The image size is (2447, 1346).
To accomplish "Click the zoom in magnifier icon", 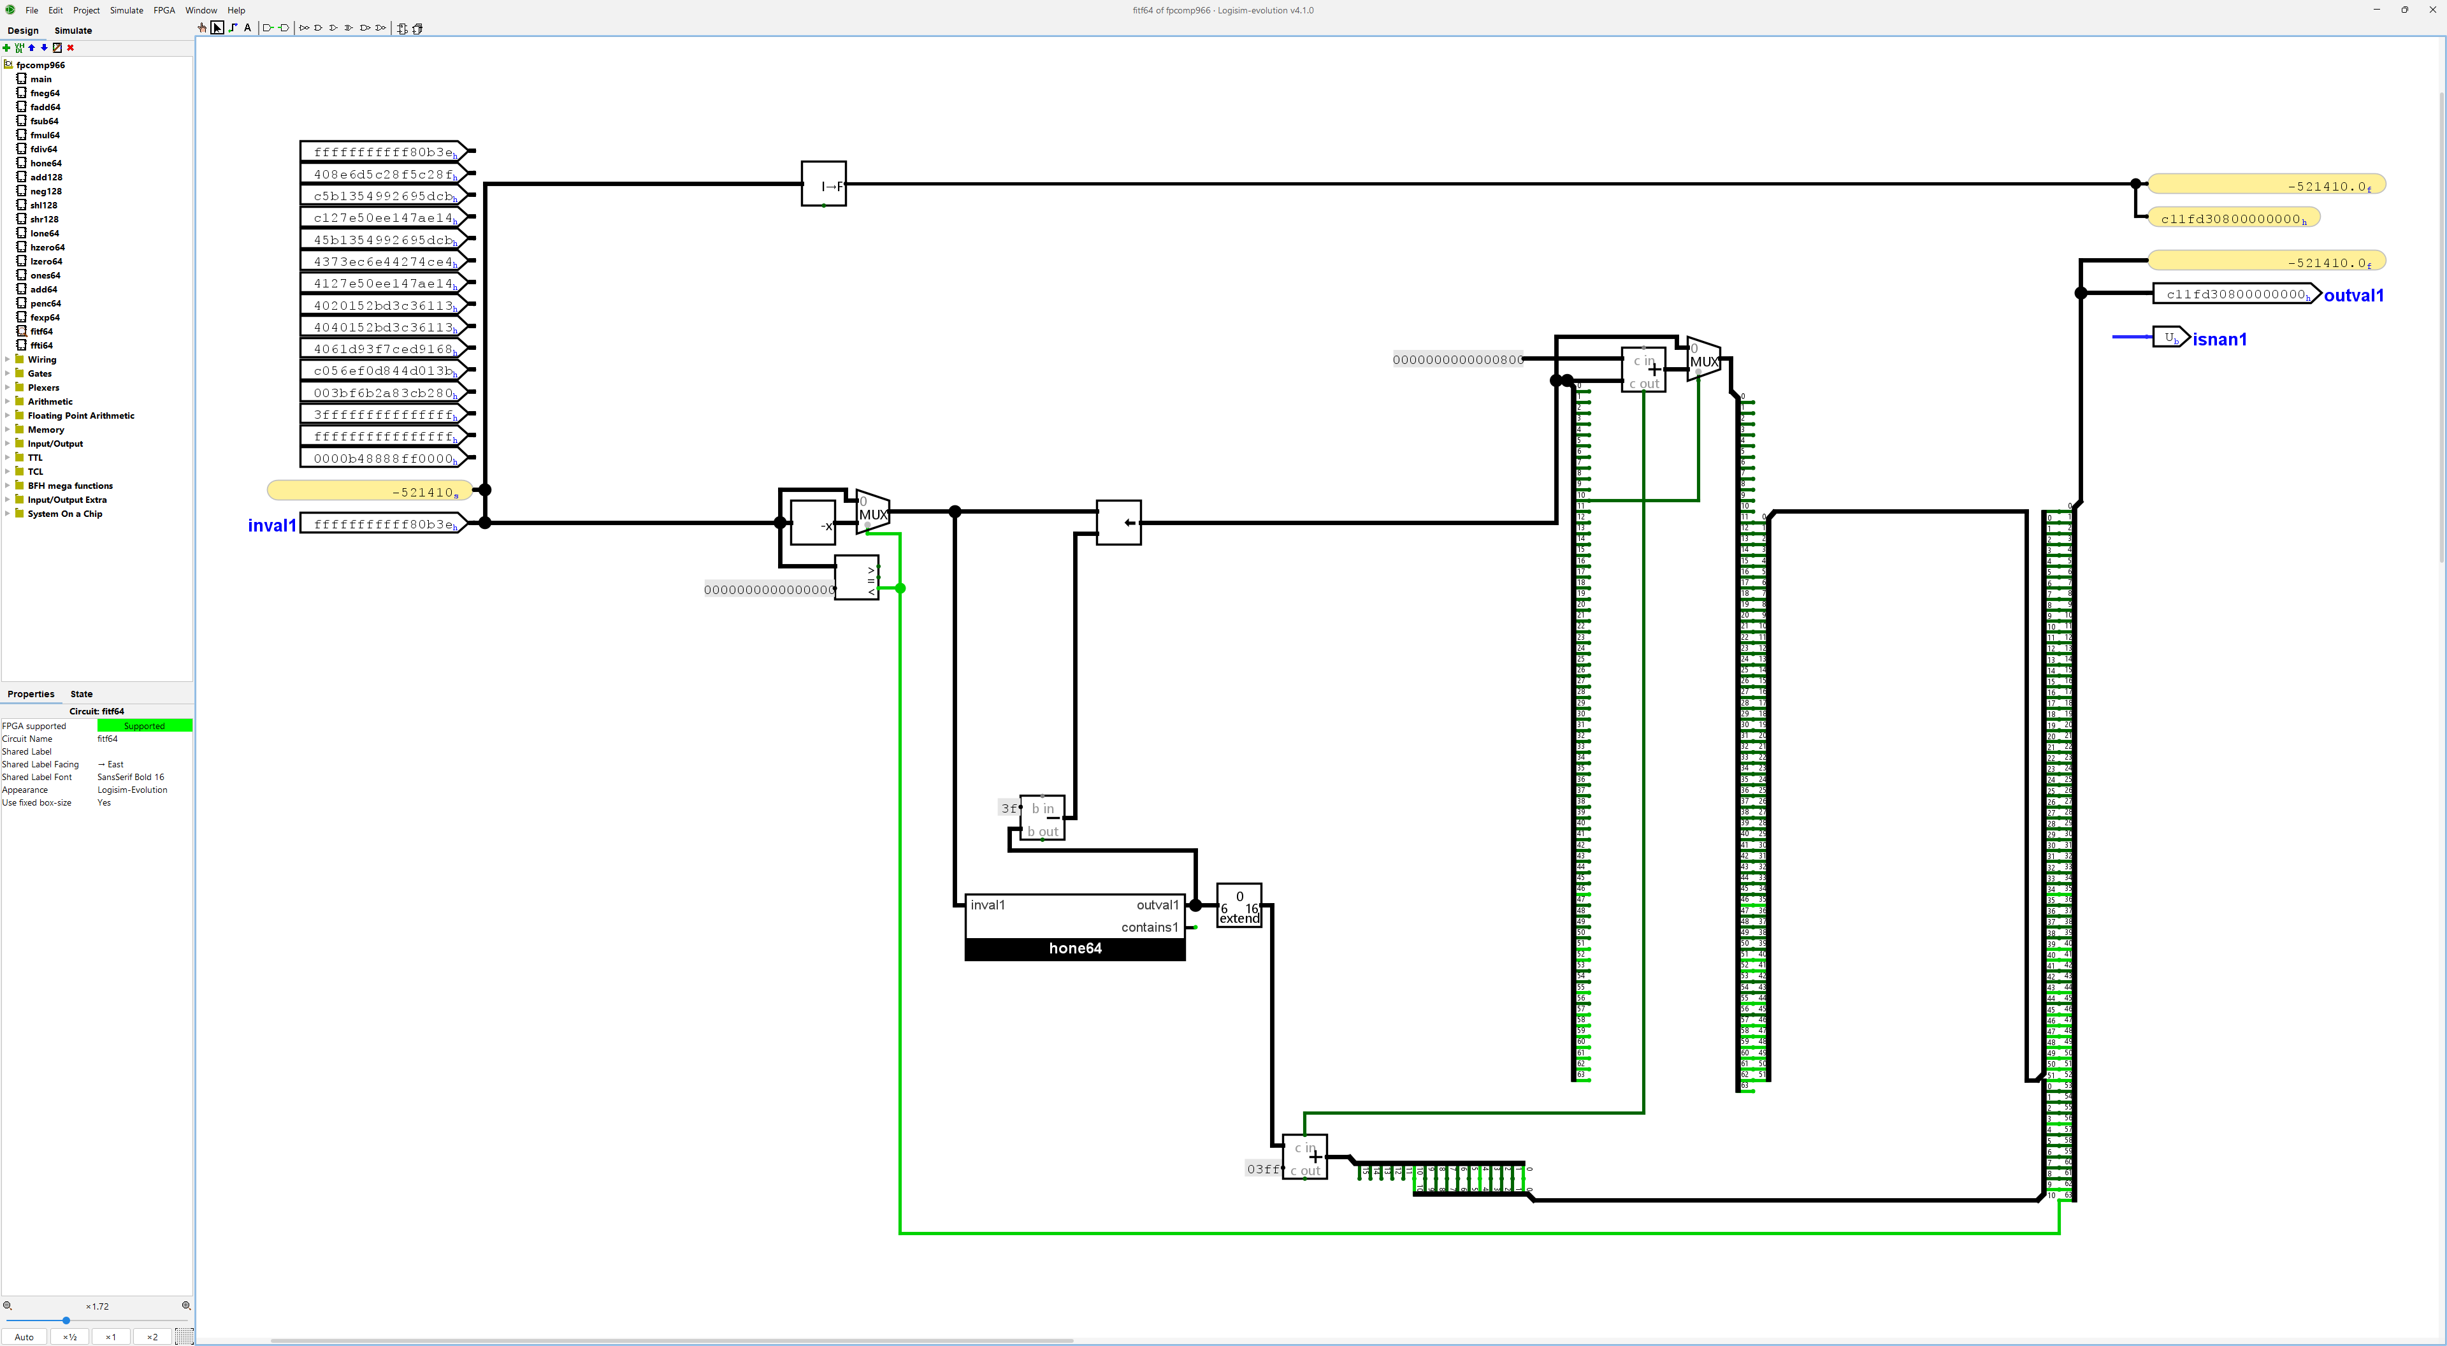I will [186, 1306].
